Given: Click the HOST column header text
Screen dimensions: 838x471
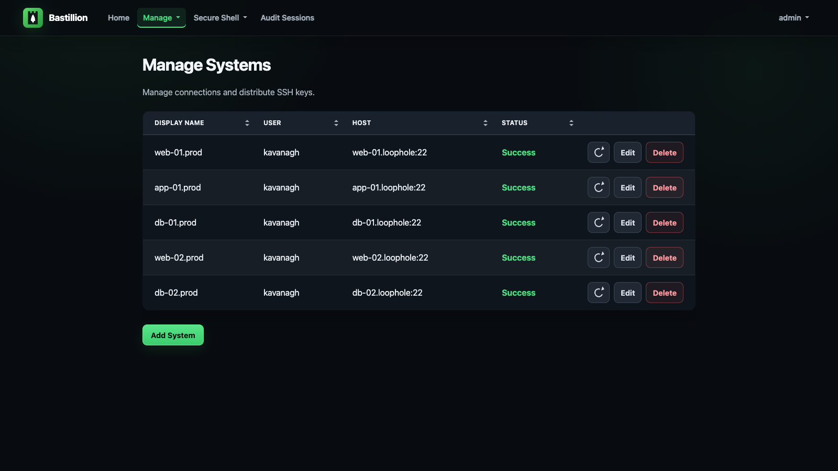Looking at the screenshot, I should [x=361, y=123].
